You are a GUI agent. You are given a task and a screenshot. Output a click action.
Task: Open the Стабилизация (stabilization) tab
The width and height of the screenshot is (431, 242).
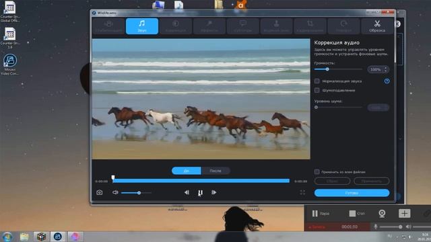click(x=108, y=26)
